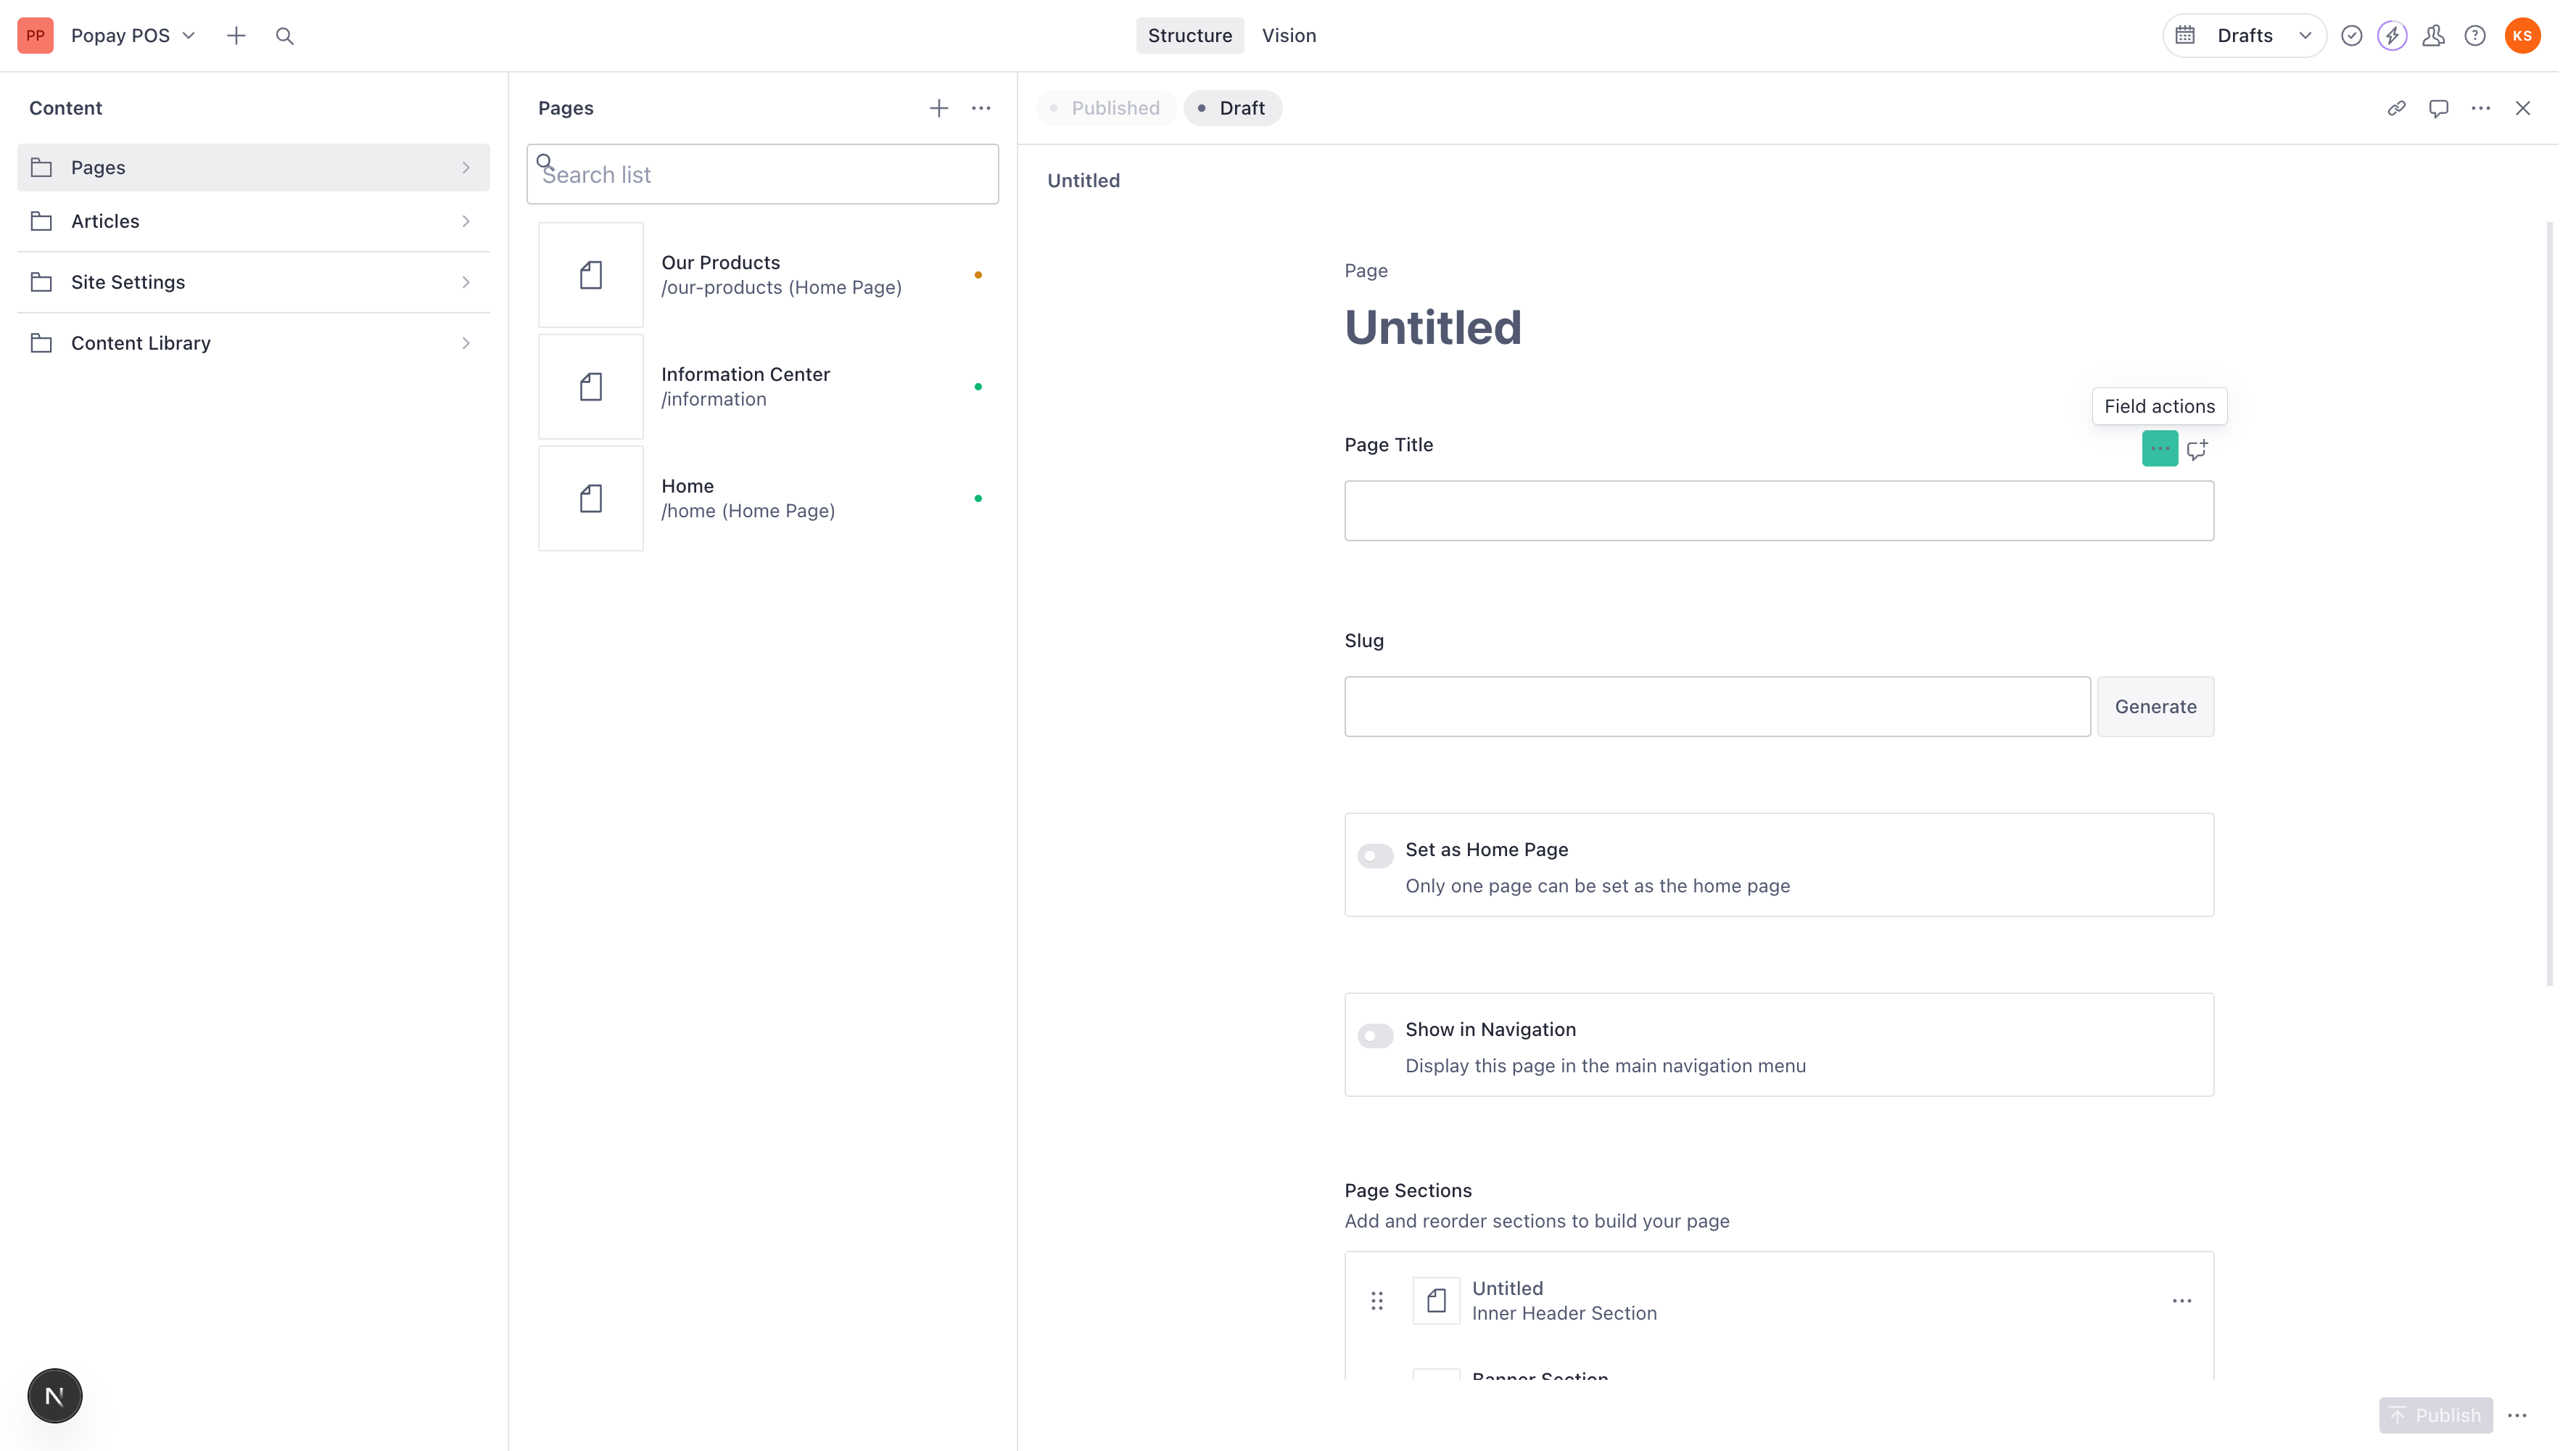Grab the Inner Header Section drag handle

[x=1377, y=1301]
